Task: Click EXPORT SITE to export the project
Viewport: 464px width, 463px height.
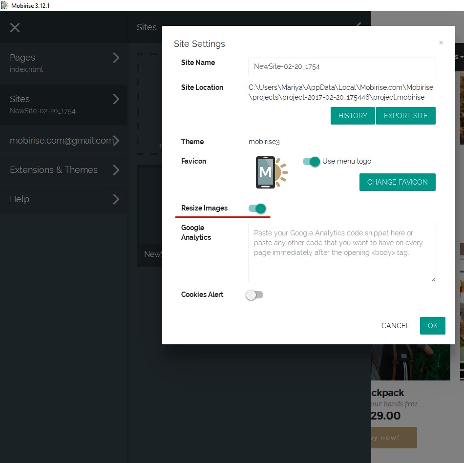Action: coord(405,116)
